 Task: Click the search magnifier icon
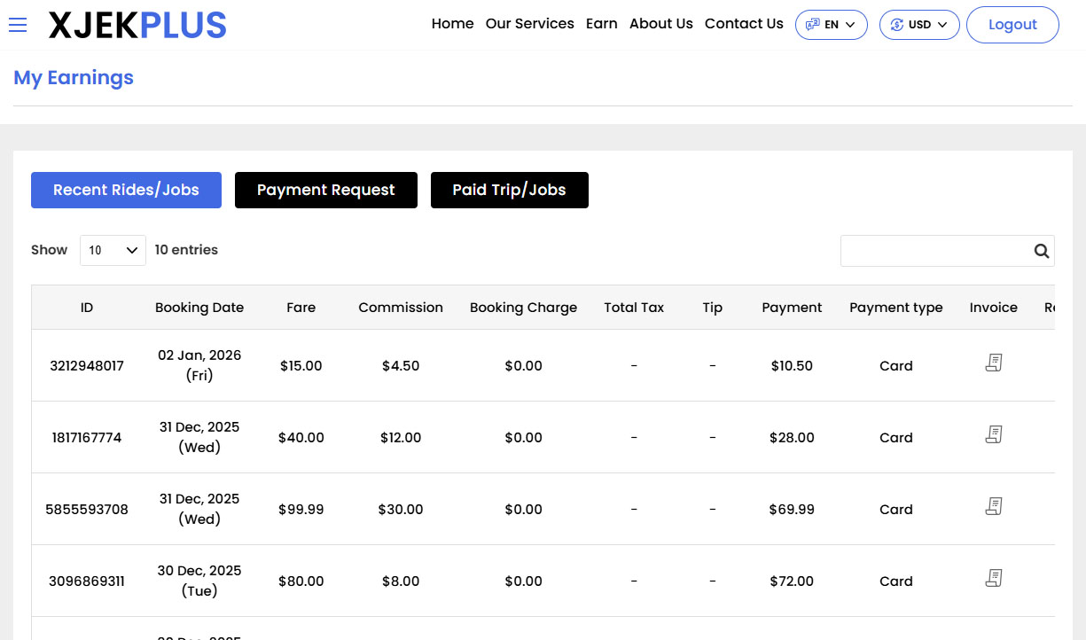pyautogui.click(x=1041, y=251)
